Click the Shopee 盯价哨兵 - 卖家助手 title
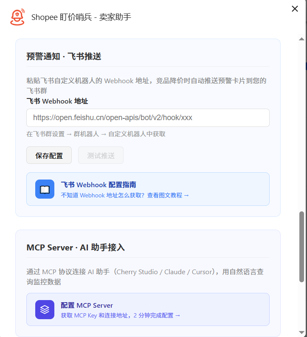Screen dimensions: 307x337 [81, 17]
